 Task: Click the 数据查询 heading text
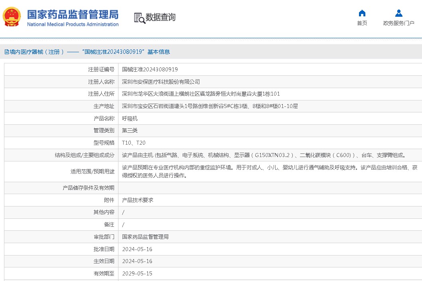[160, 17]
